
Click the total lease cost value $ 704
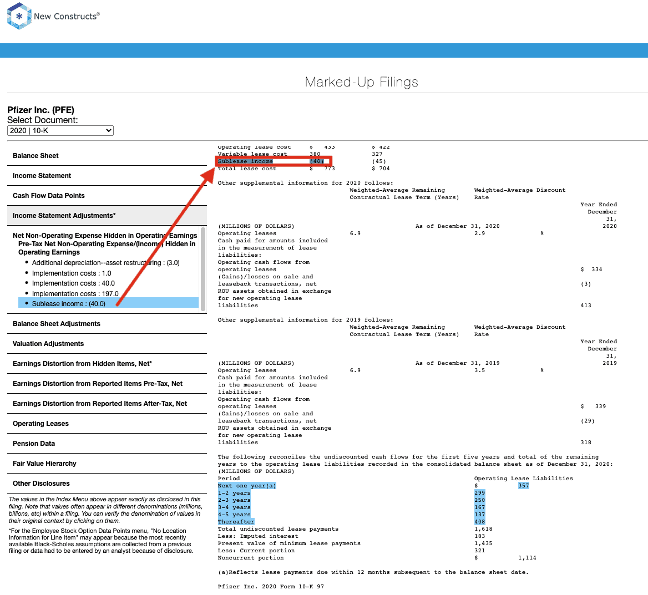[381, 169]
